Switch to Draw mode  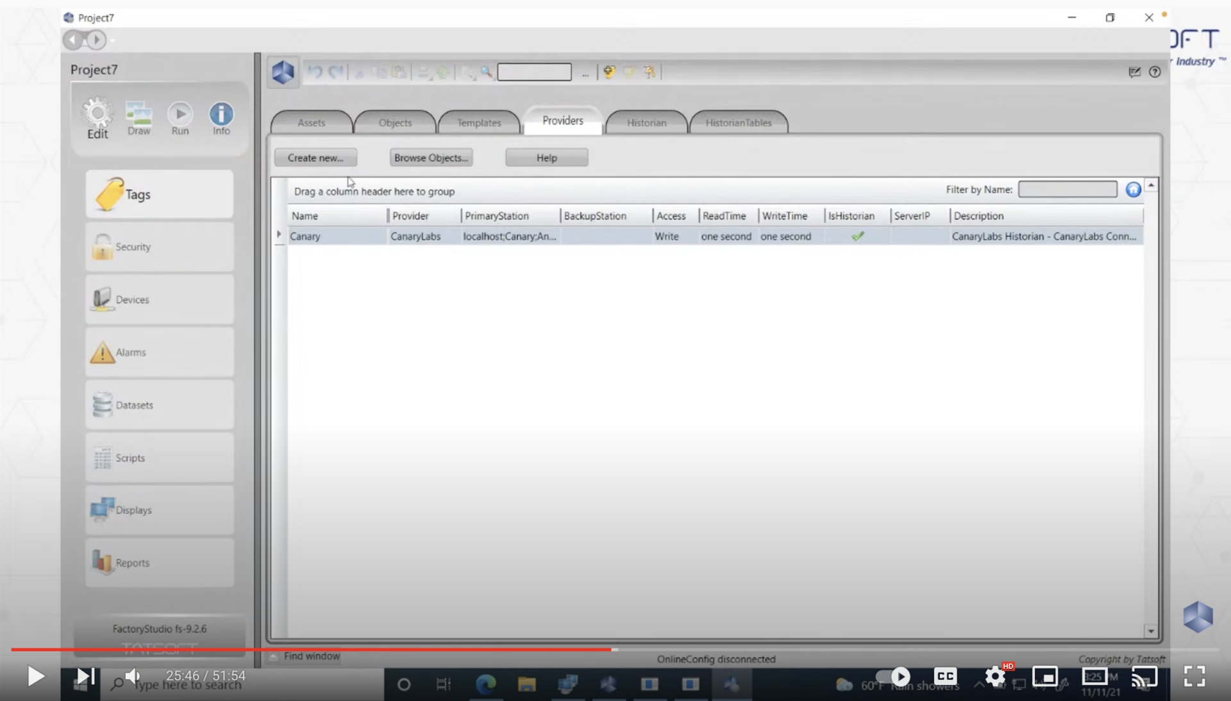point(138,119)
